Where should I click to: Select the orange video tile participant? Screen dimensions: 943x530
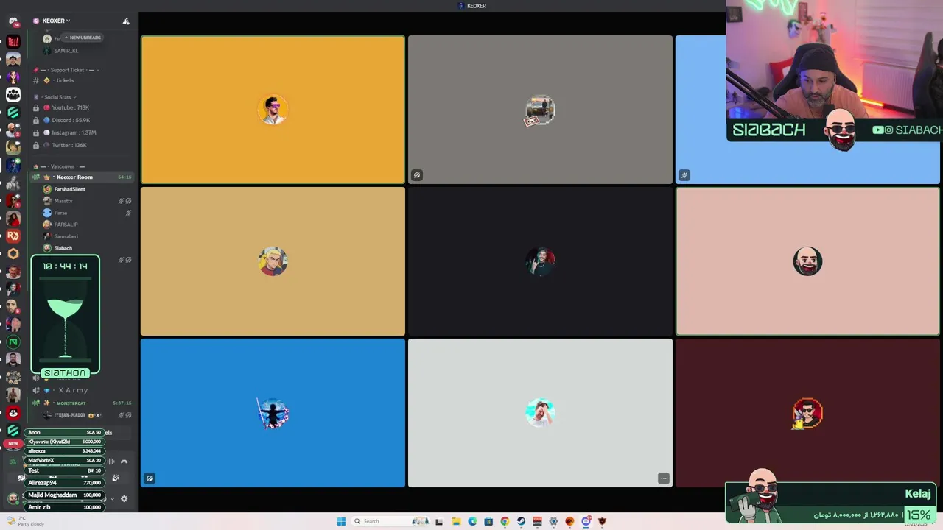273,110
